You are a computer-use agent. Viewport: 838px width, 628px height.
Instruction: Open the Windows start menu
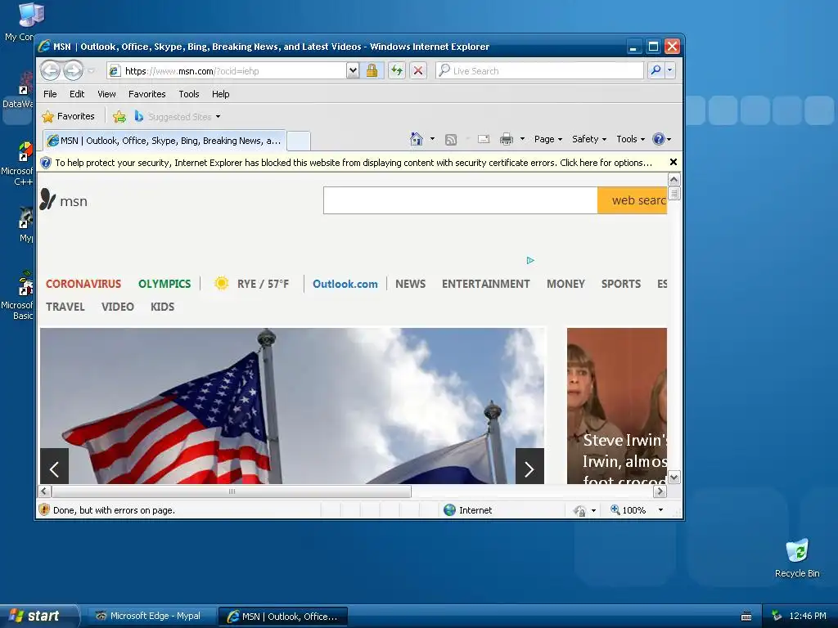coord(39,616)
